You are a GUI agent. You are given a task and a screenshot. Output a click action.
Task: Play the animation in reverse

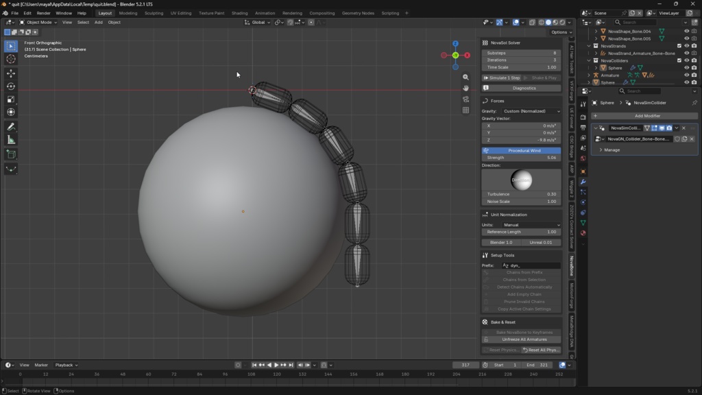(x=269, y=365)
